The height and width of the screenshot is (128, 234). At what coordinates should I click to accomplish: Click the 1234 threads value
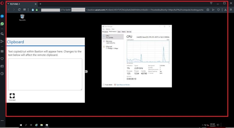coord(136,74)
